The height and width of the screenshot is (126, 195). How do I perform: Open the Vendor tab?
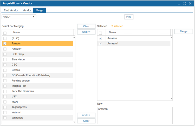[27, 10]
